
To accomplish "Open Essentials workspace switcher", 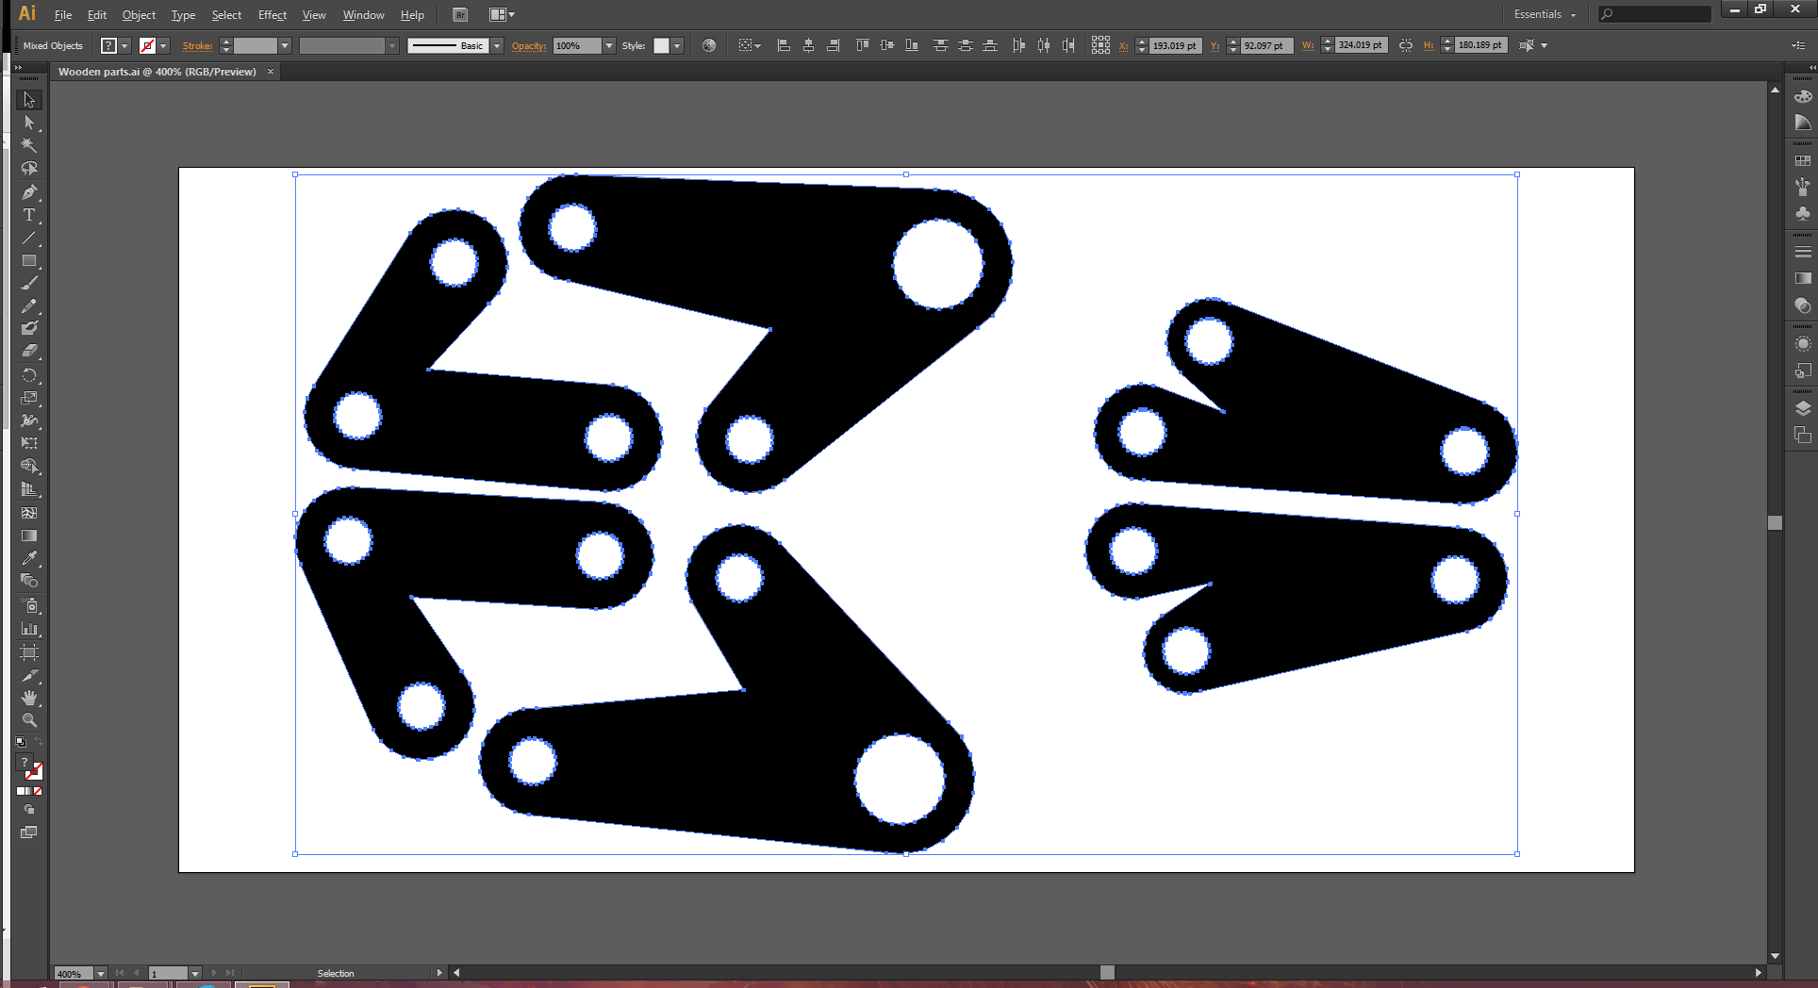I will click(x=1545, y=14).
